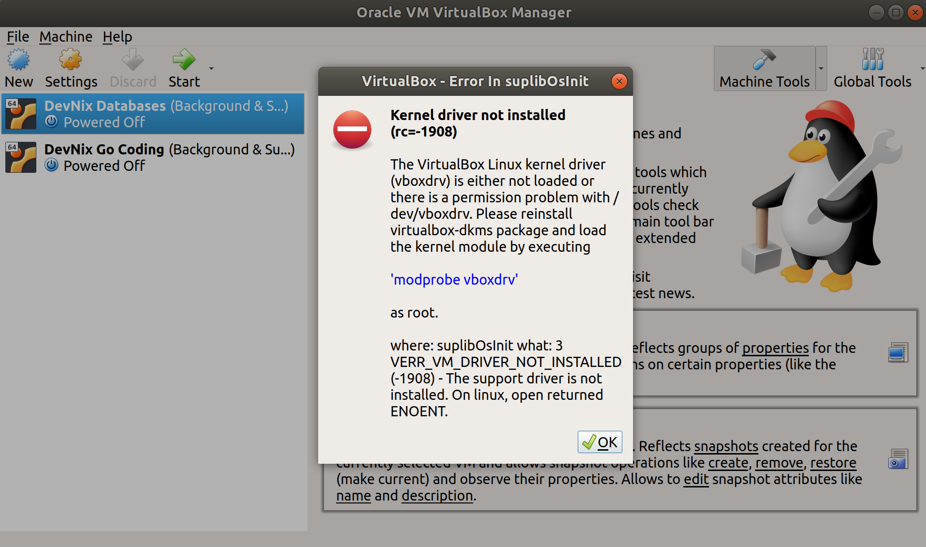Screen dimensions: 926x547
Task: Open the File menu
Action: tap(18, 37)
